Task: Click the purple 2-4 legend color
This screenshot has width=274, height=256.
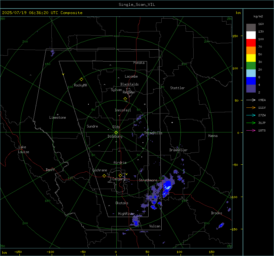Action: coord(251,88)
